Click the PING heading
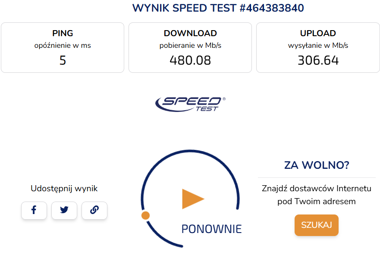The image size is (380, 261). pyautogui.click(x=63, y=33)
